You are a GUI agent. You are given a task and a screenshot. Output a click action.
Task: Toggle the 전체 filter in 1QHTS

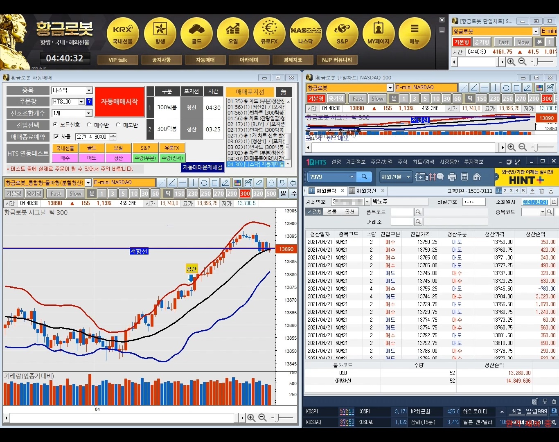click(314, 212)
